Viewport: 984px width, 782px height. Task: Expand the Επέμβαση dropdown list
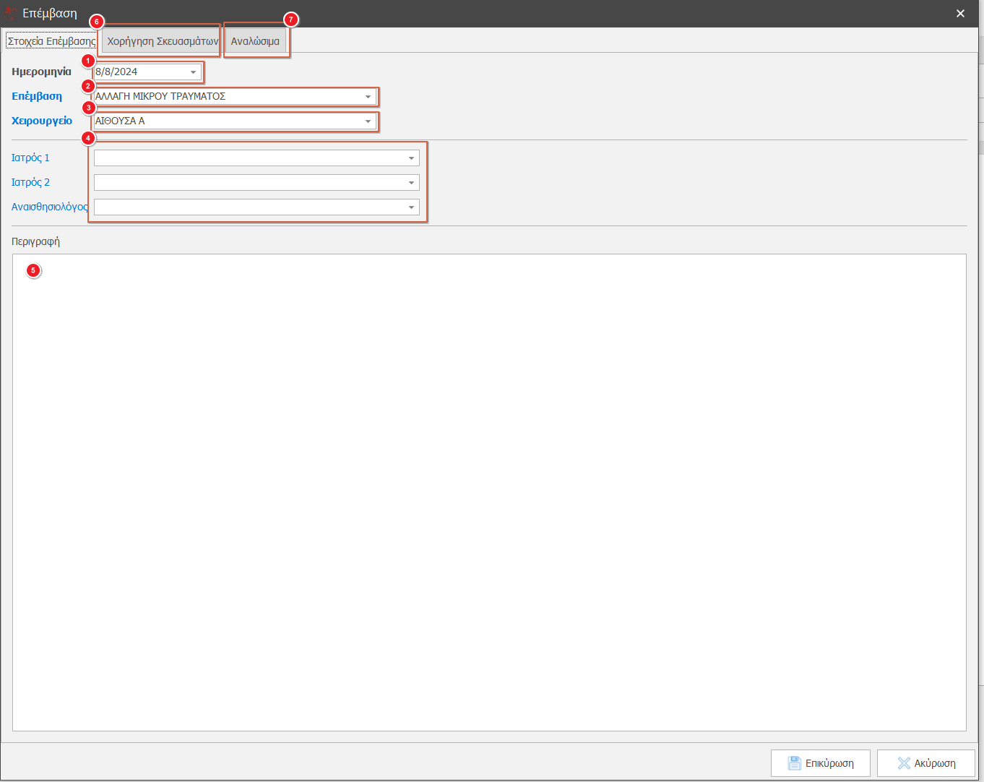coord(368,97)
